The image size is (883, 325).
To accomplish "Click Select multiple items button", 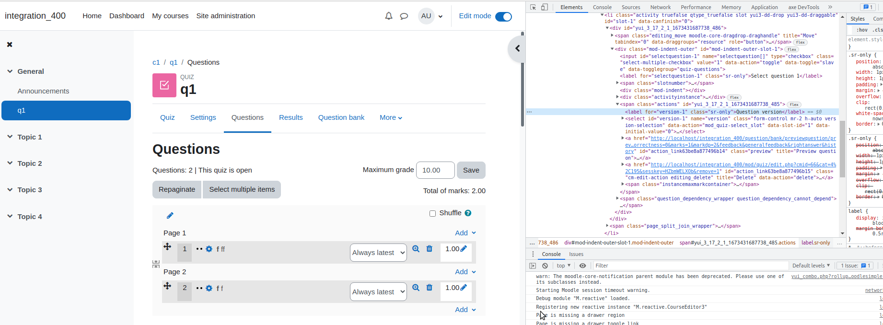I will [x=242, y=189].
